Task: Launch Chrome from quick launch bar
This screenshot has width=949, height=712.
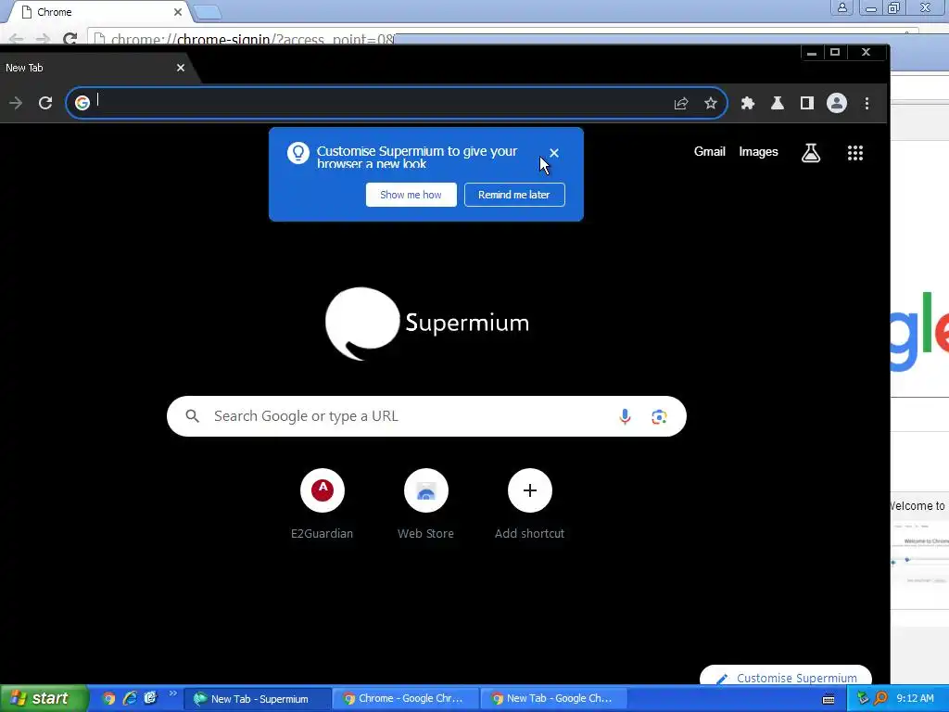Action: 109,699
